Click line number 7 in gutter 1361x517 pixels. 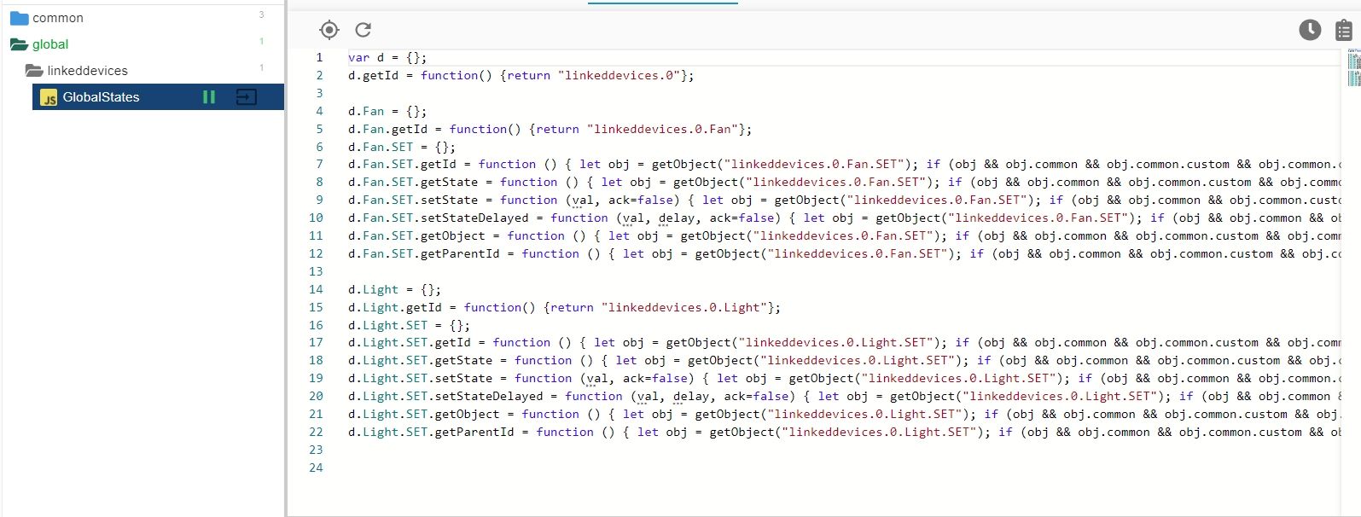[x=319, y=164]
